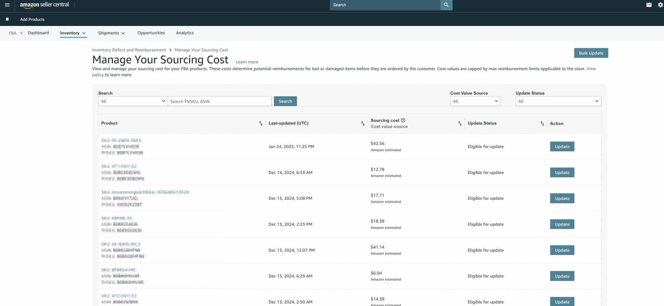Click the Jan 24, 2025, 11:25 PM date
Viewport: 664px width, 306px height.
291,147
